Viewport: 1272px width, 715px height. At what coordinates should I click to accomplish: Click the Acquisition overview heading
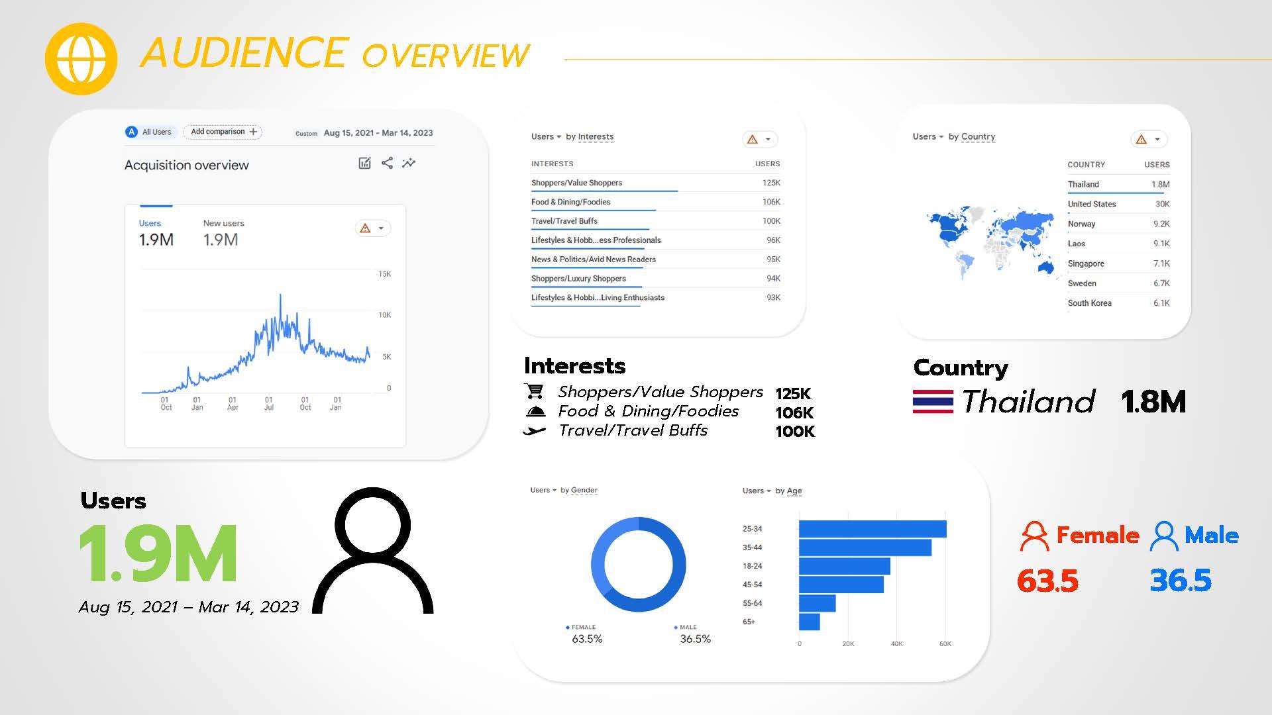click(x=187, y=165)
